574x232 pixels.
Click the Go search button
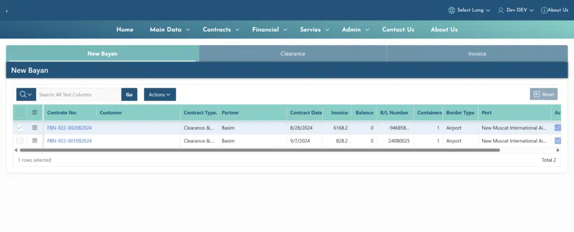click(x=129, y=94)
